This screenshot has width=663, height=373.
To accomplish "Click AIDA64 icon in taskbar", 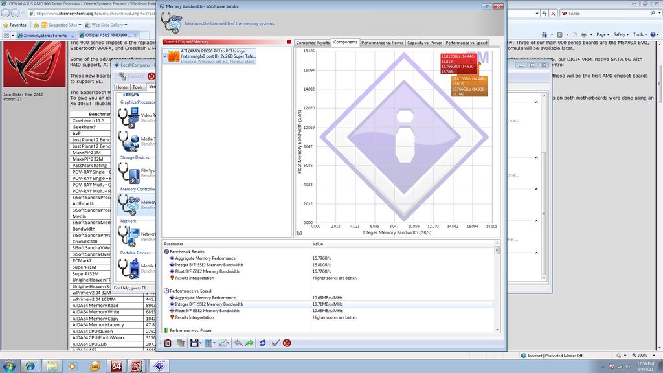I will tap(116, 367).
